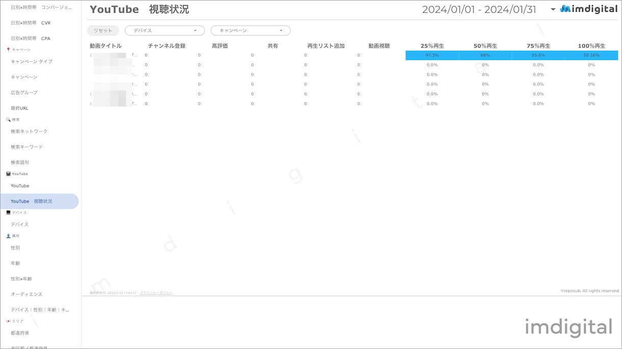Click the highlighted 97.3% cell
Image resolution: width=622 pixels, height=349 pixels.
pos(432,55)
